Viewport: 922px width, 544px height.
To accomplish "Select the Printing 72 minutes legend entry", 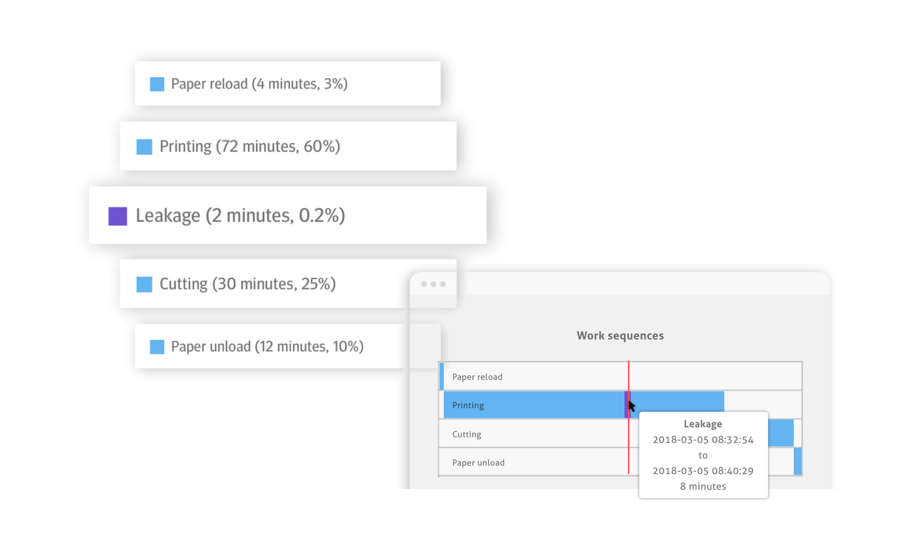I will [250, 146].
